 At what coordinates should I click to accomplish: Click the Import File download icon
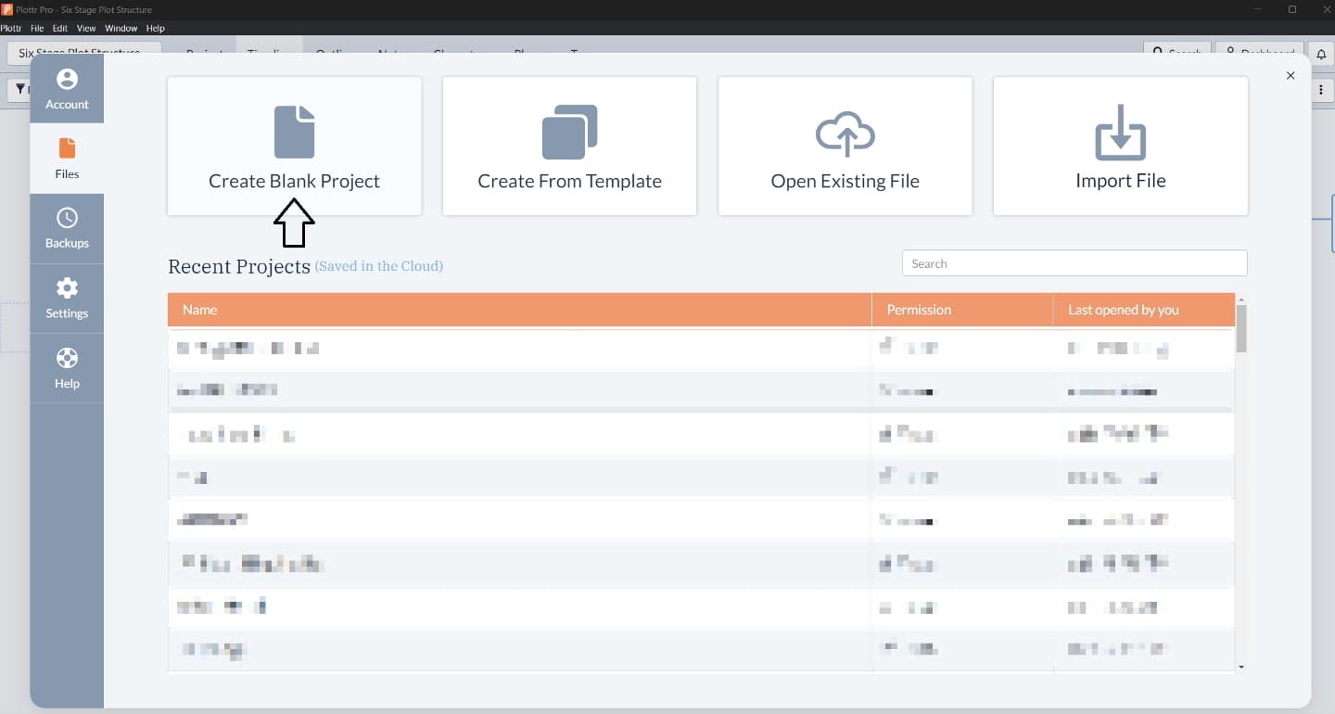[1120, 132]
